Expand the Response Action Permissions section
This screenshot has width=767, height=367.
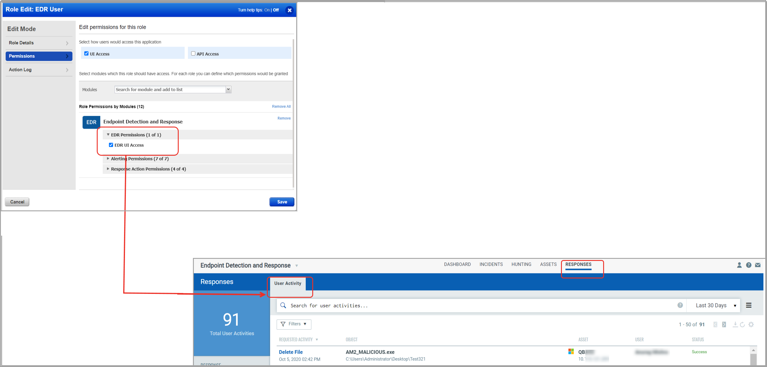pyautogui.click(x=109, y=169)
